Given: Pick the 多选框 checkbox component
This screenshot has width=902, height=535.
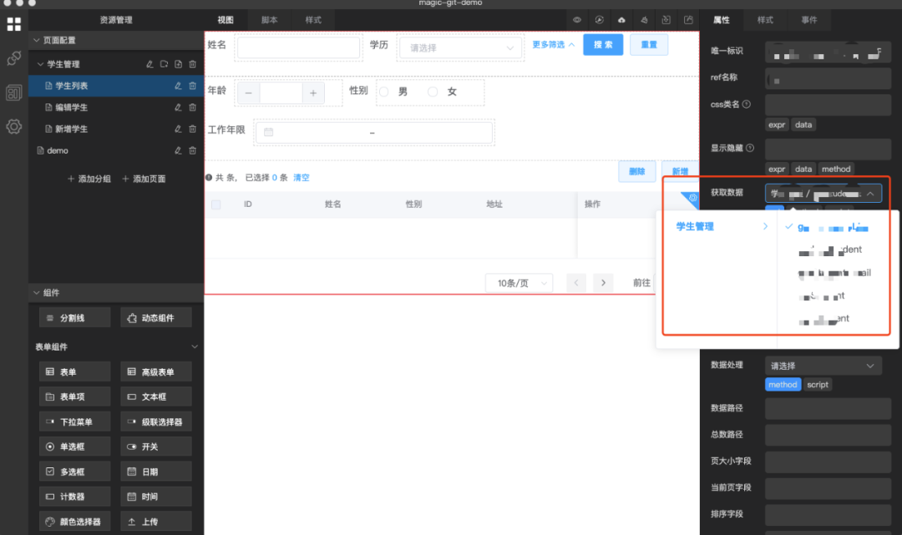Looking at the screenshot, I should point(75,472).
